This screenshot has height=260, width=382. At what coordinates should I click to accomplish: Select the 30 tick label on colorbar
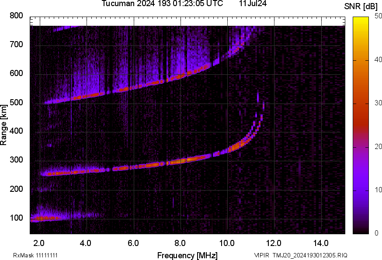coord(379,103)
